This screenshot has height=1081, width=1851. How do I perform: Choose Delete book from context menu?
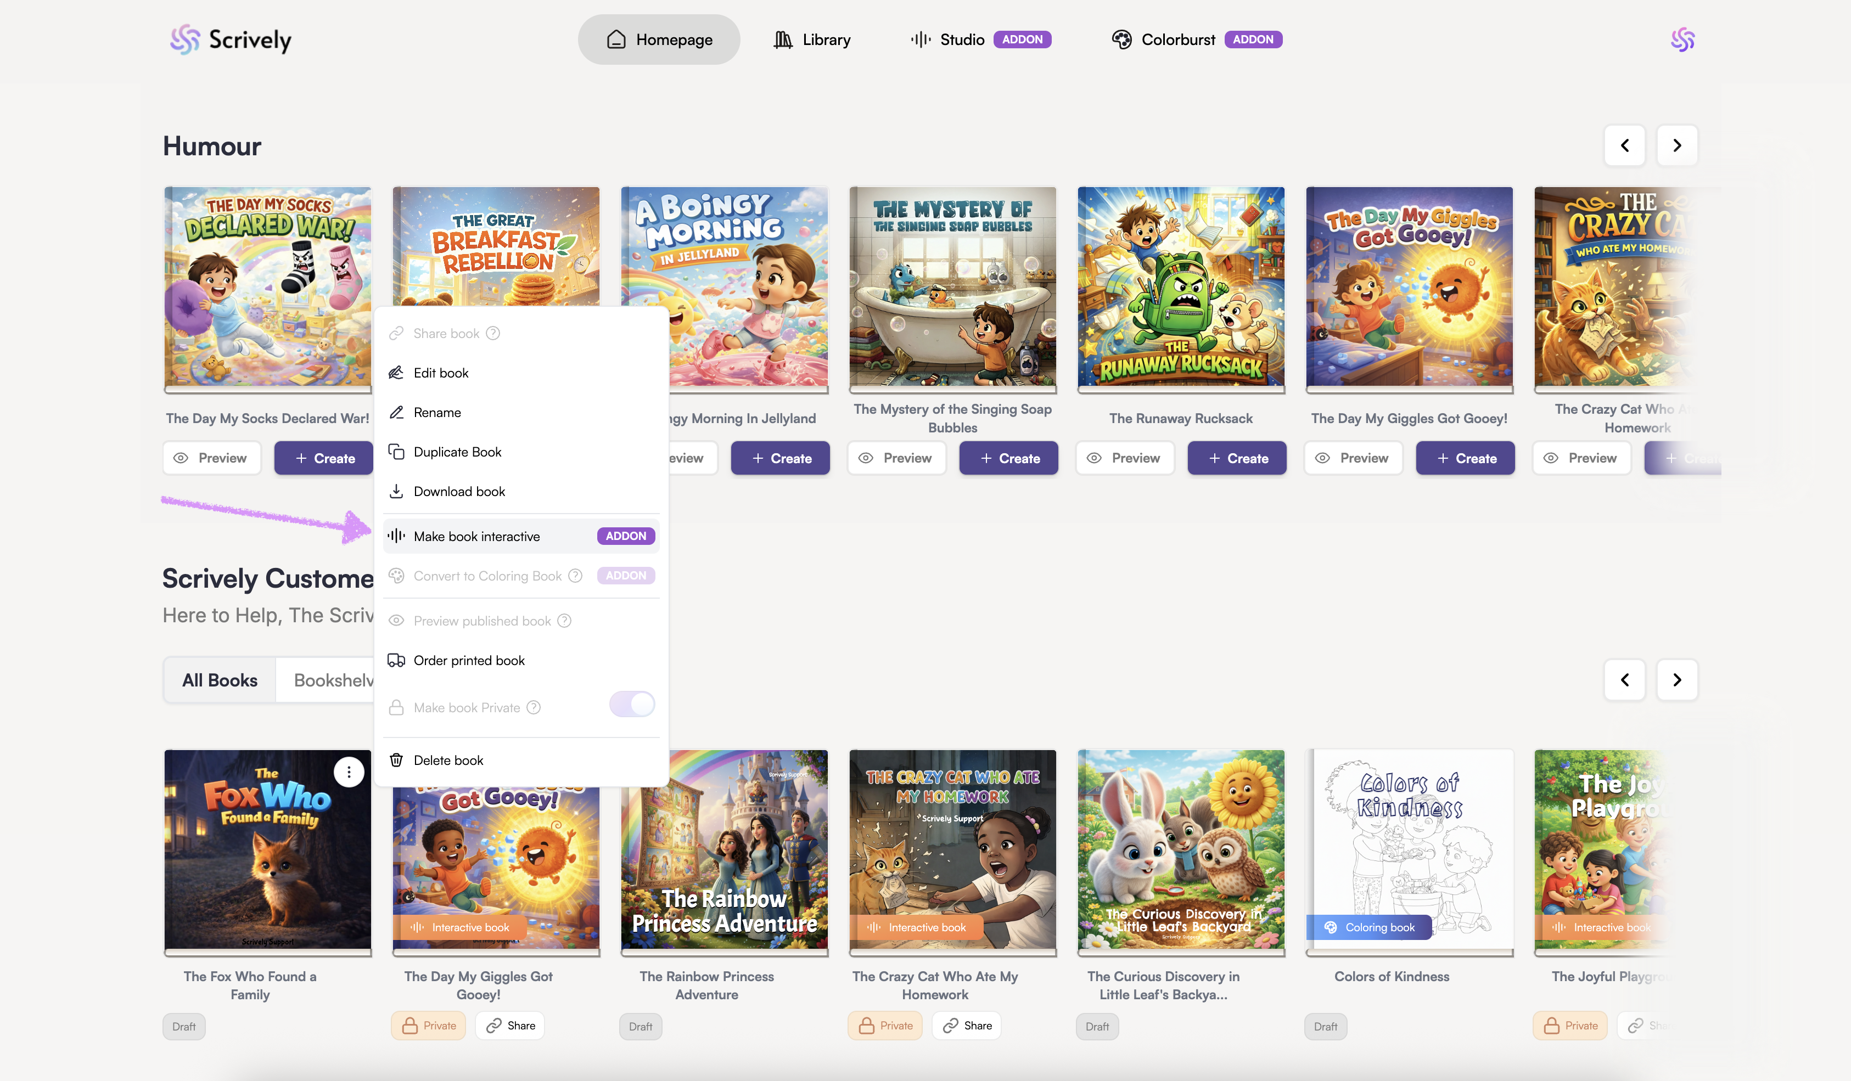click(x=448, y=760)
